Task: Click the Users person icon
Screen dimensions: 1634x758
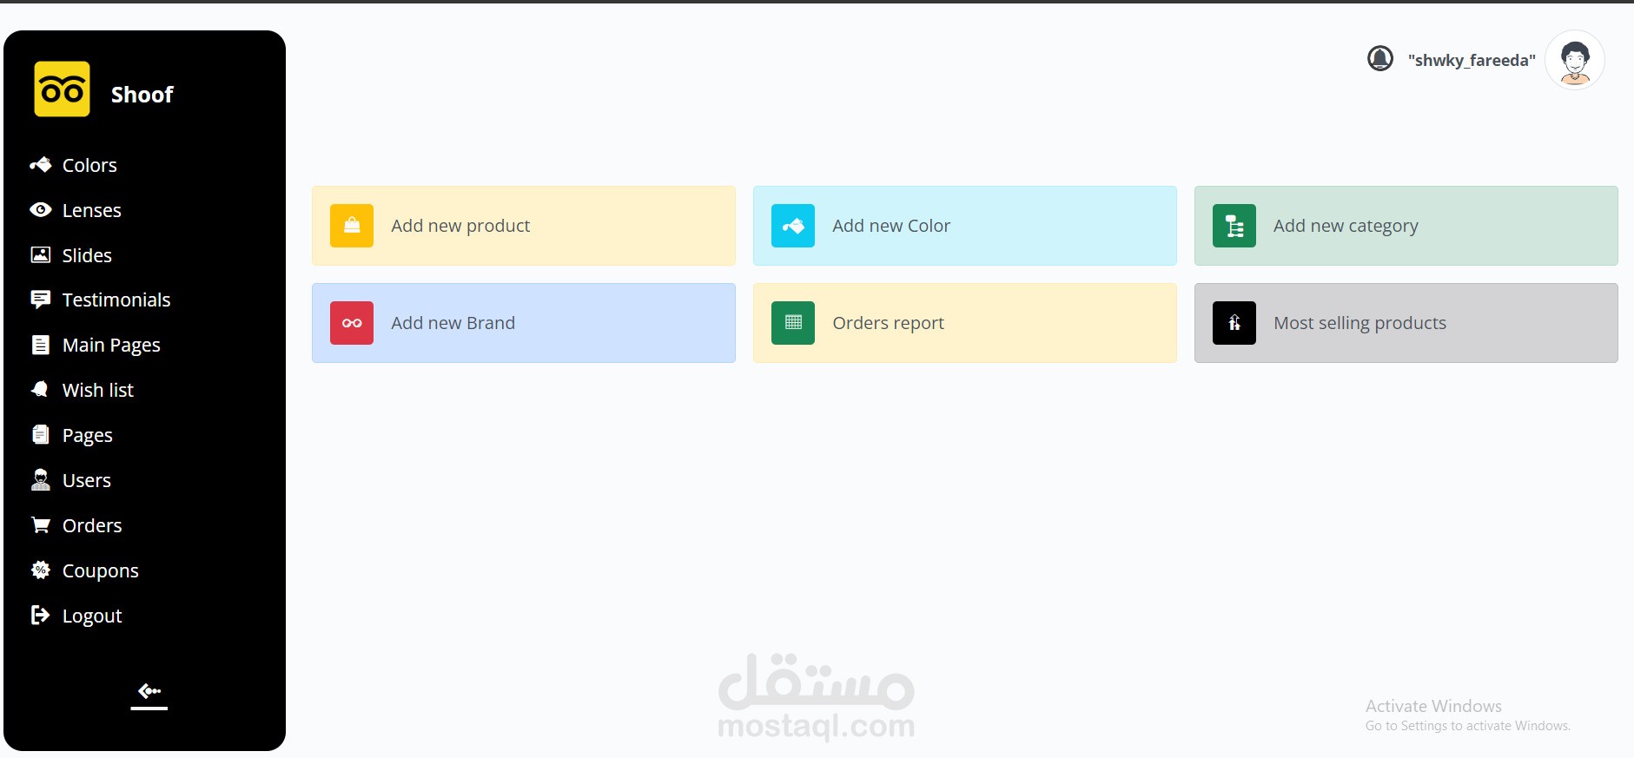Action: [40, 480]
